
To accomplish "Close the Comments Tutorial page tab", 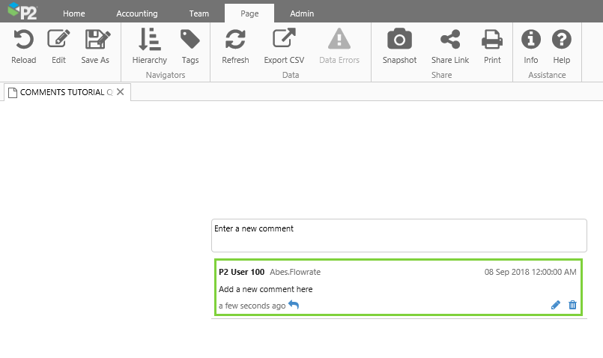I will click(120, 92).
